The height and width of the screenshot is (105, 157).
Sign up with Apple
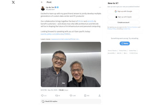[x=123, y=17]
